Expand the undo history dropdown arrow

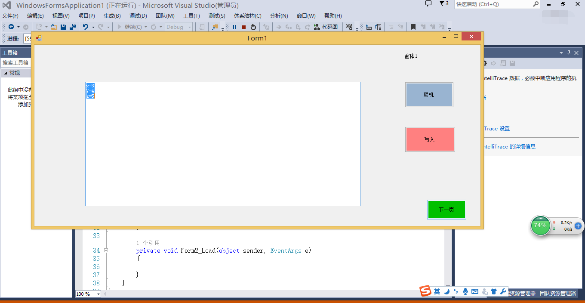(93, 27)
